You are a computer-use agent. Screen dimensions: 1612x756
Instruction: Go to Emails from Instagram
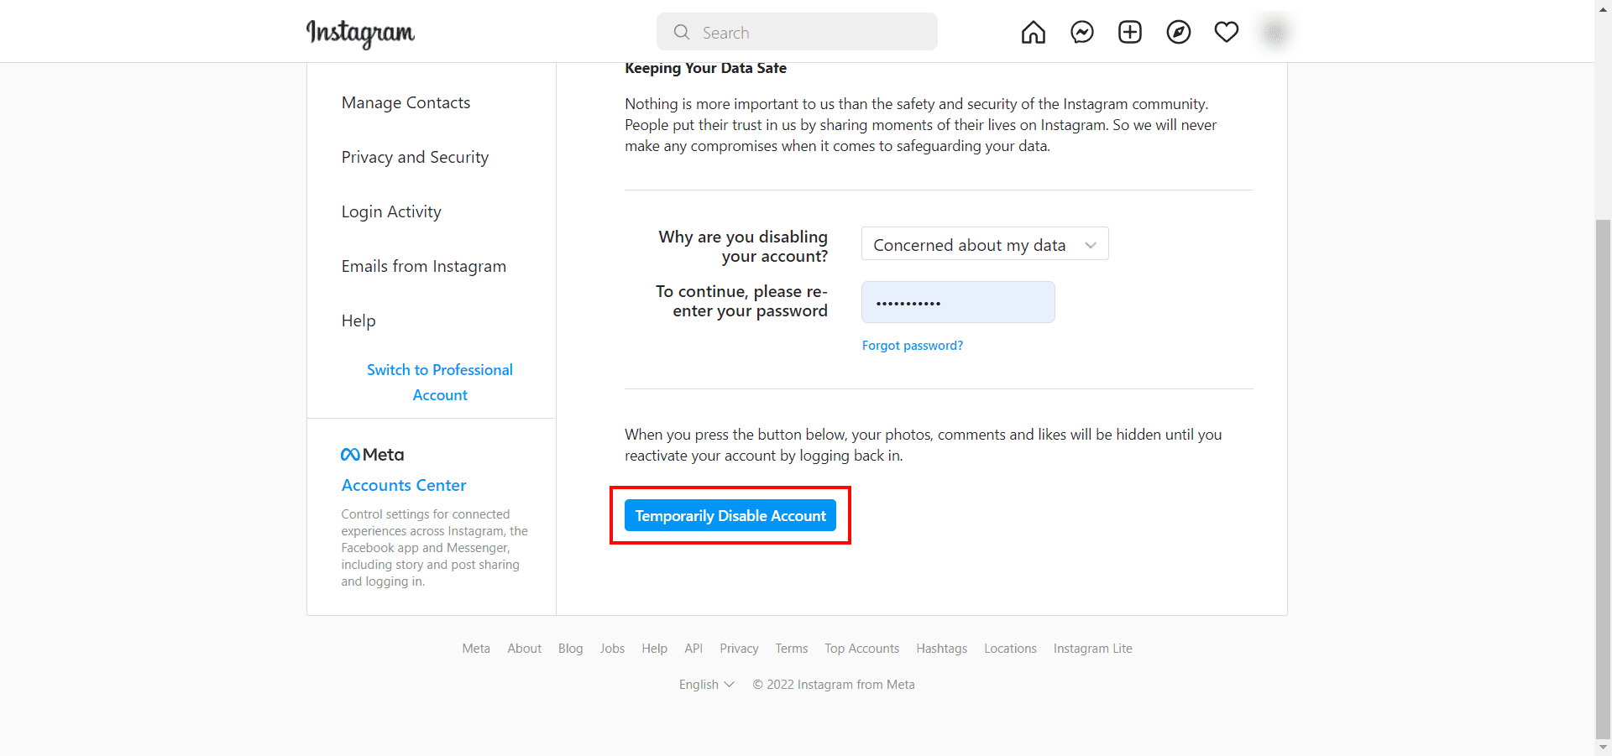423,266
